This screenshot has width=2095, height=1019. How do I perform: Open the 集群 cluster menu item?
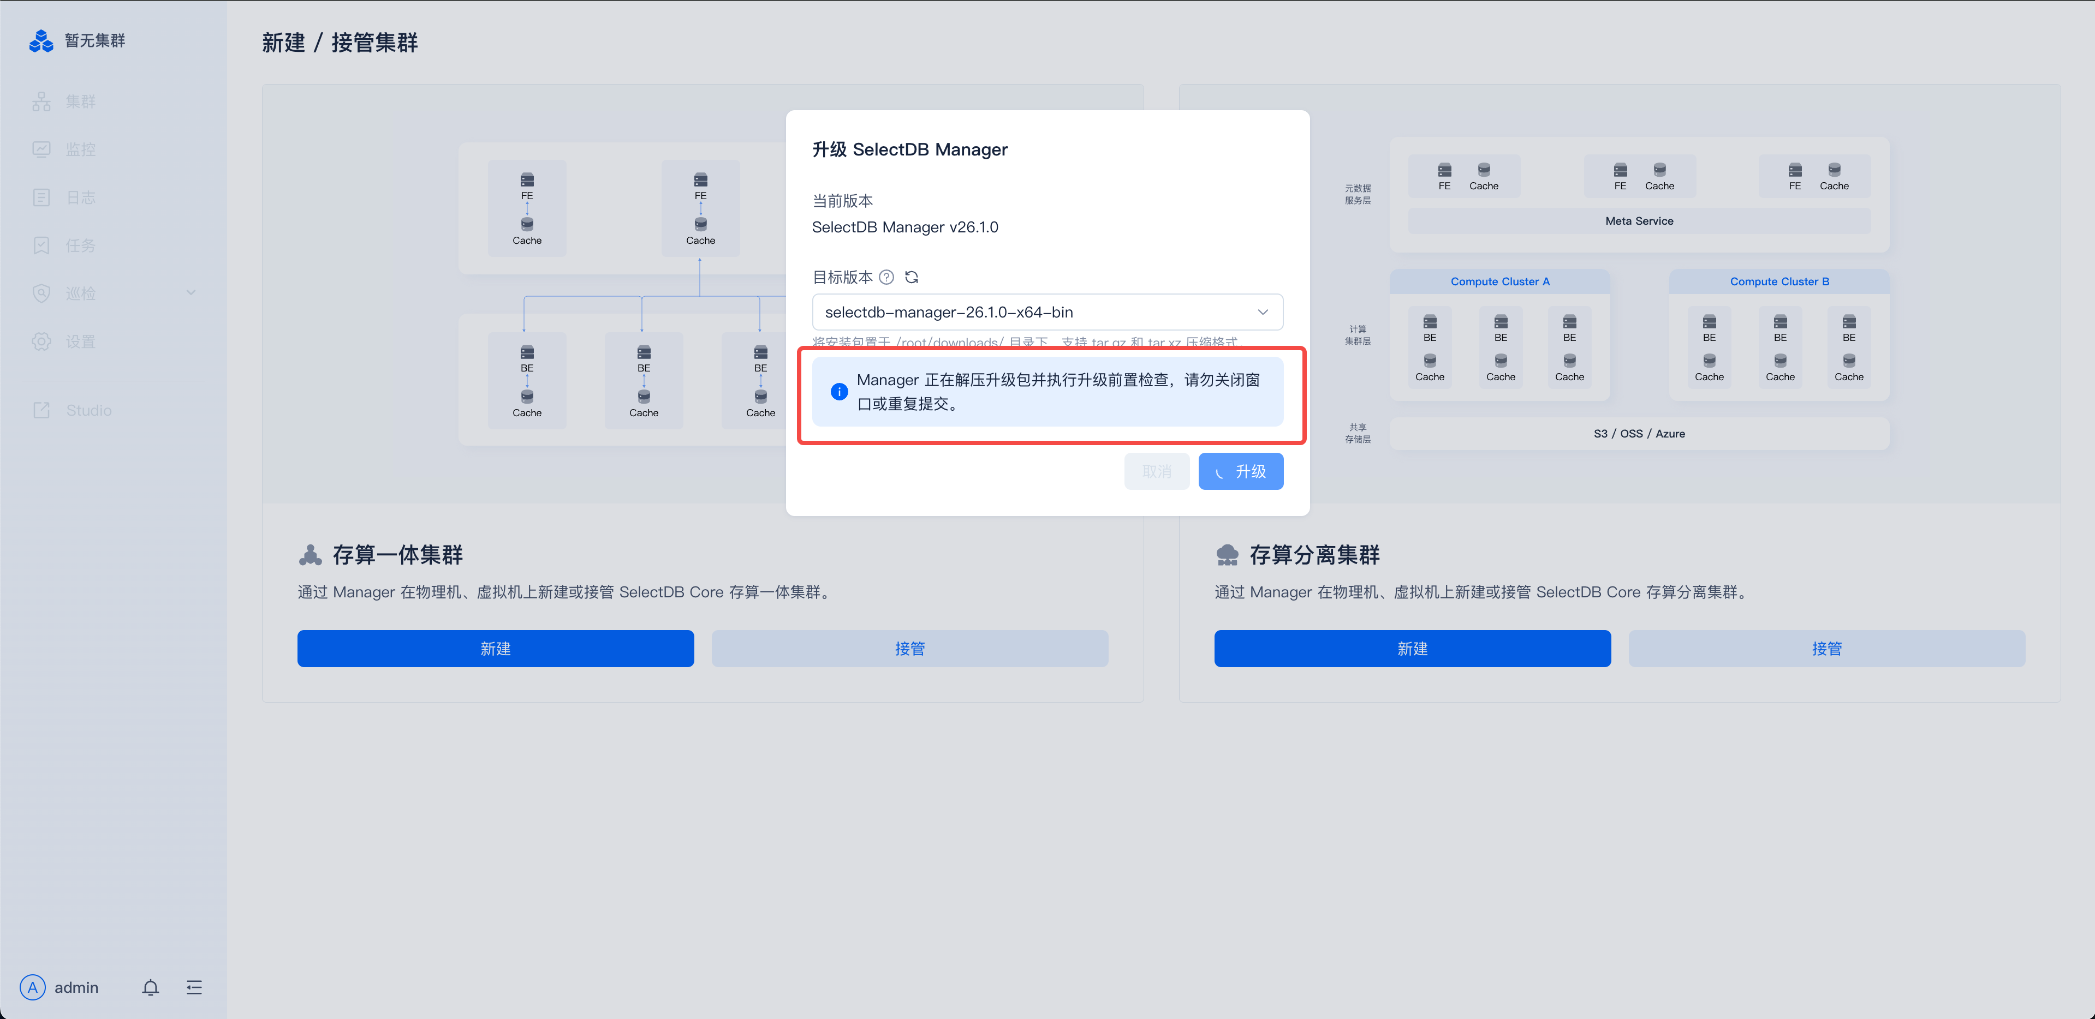coord(114,101)
